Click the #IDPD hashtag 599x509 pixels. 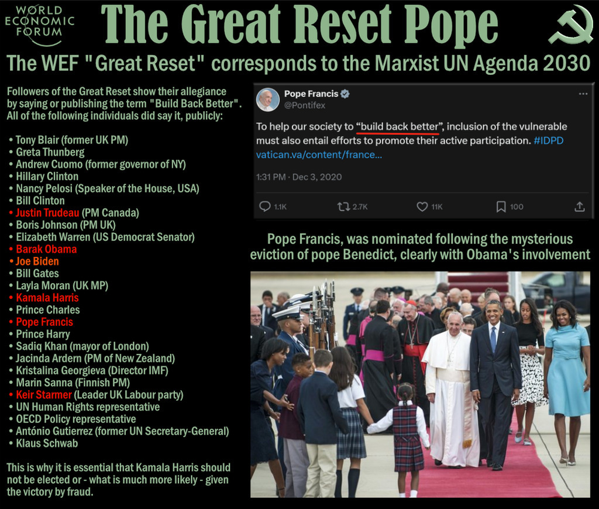coord(549,140)
